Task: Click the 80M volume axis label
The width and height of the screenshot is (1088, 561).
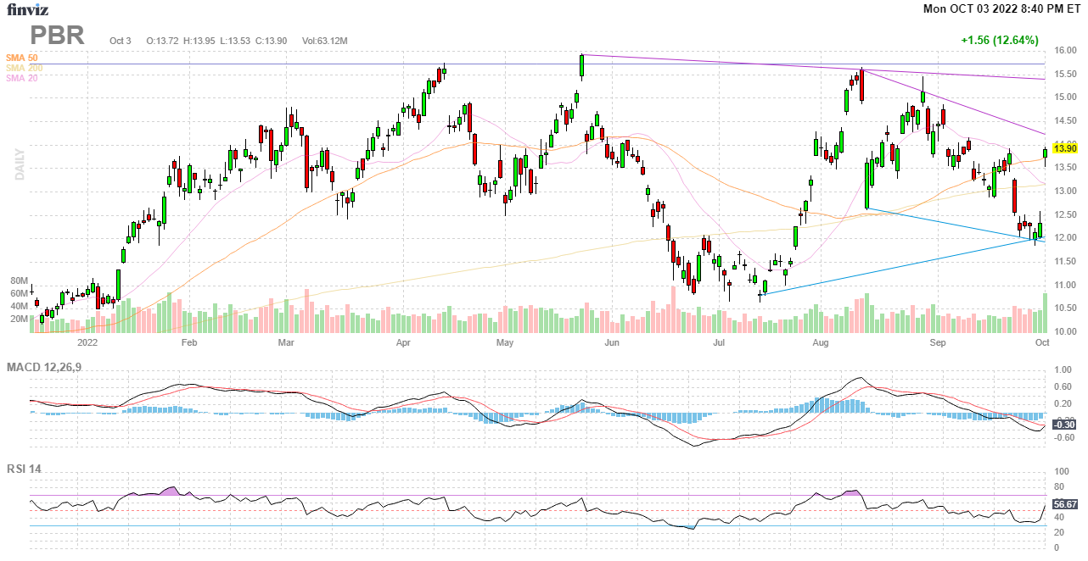Action: (19, 280)
